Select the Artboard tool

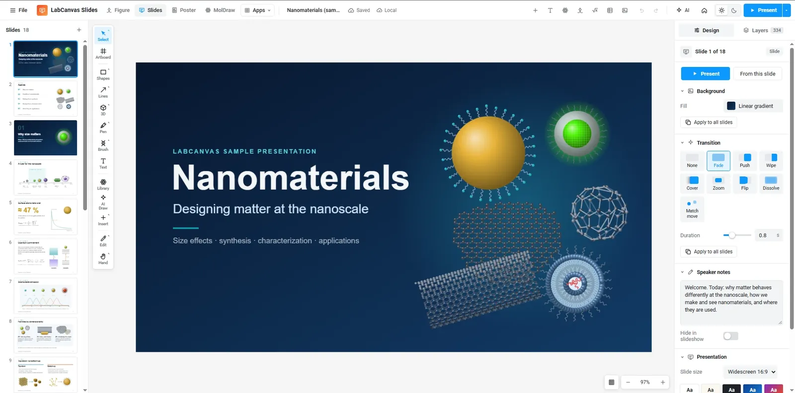(103, 54)
